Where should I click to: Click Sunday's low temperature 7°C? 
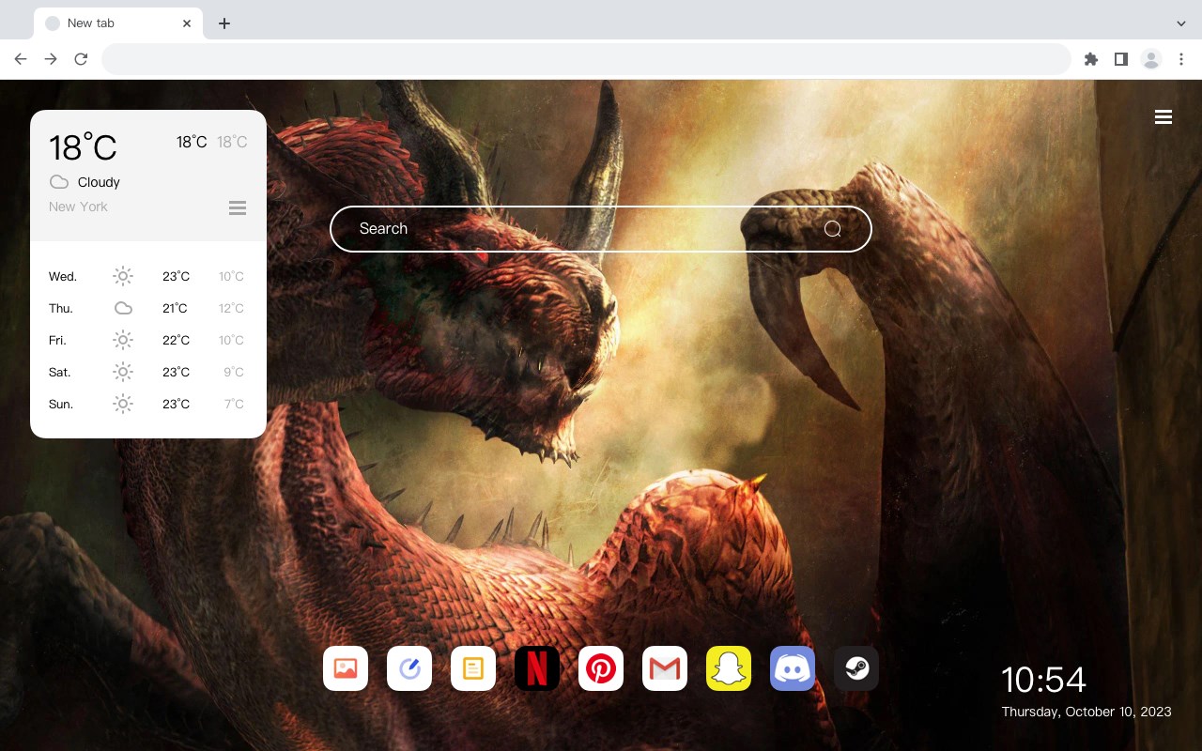[x=234, y=404]
